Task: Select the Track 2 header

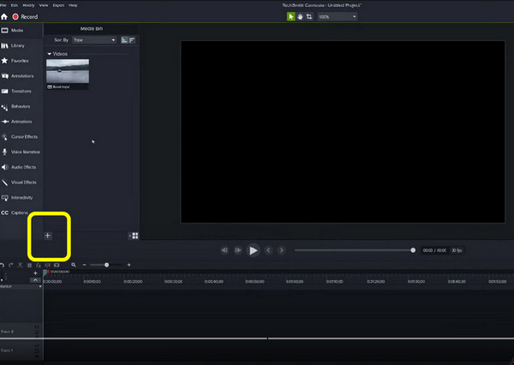Action: pyautogui.click(x=20, y=332)
